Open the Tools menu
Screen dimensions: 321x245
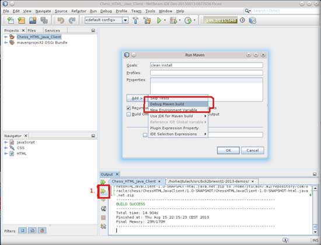click(x=150, y=11)
